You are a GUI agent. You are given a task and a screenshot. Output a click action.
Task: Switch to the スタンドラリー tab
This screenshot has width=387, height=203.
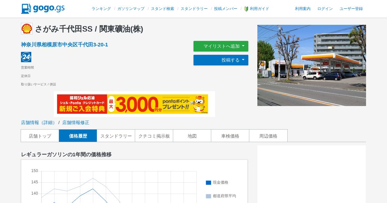tap(116, 136)
